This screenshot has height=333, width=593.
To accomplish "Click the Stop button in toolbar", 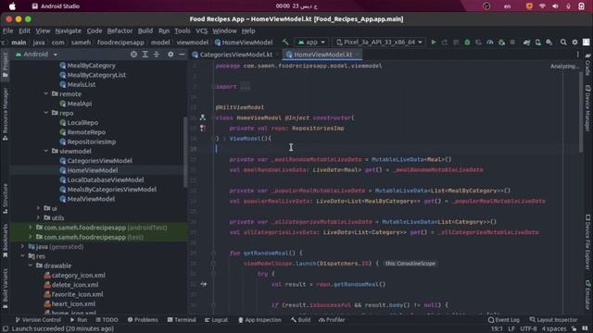I will coord(512,43).
